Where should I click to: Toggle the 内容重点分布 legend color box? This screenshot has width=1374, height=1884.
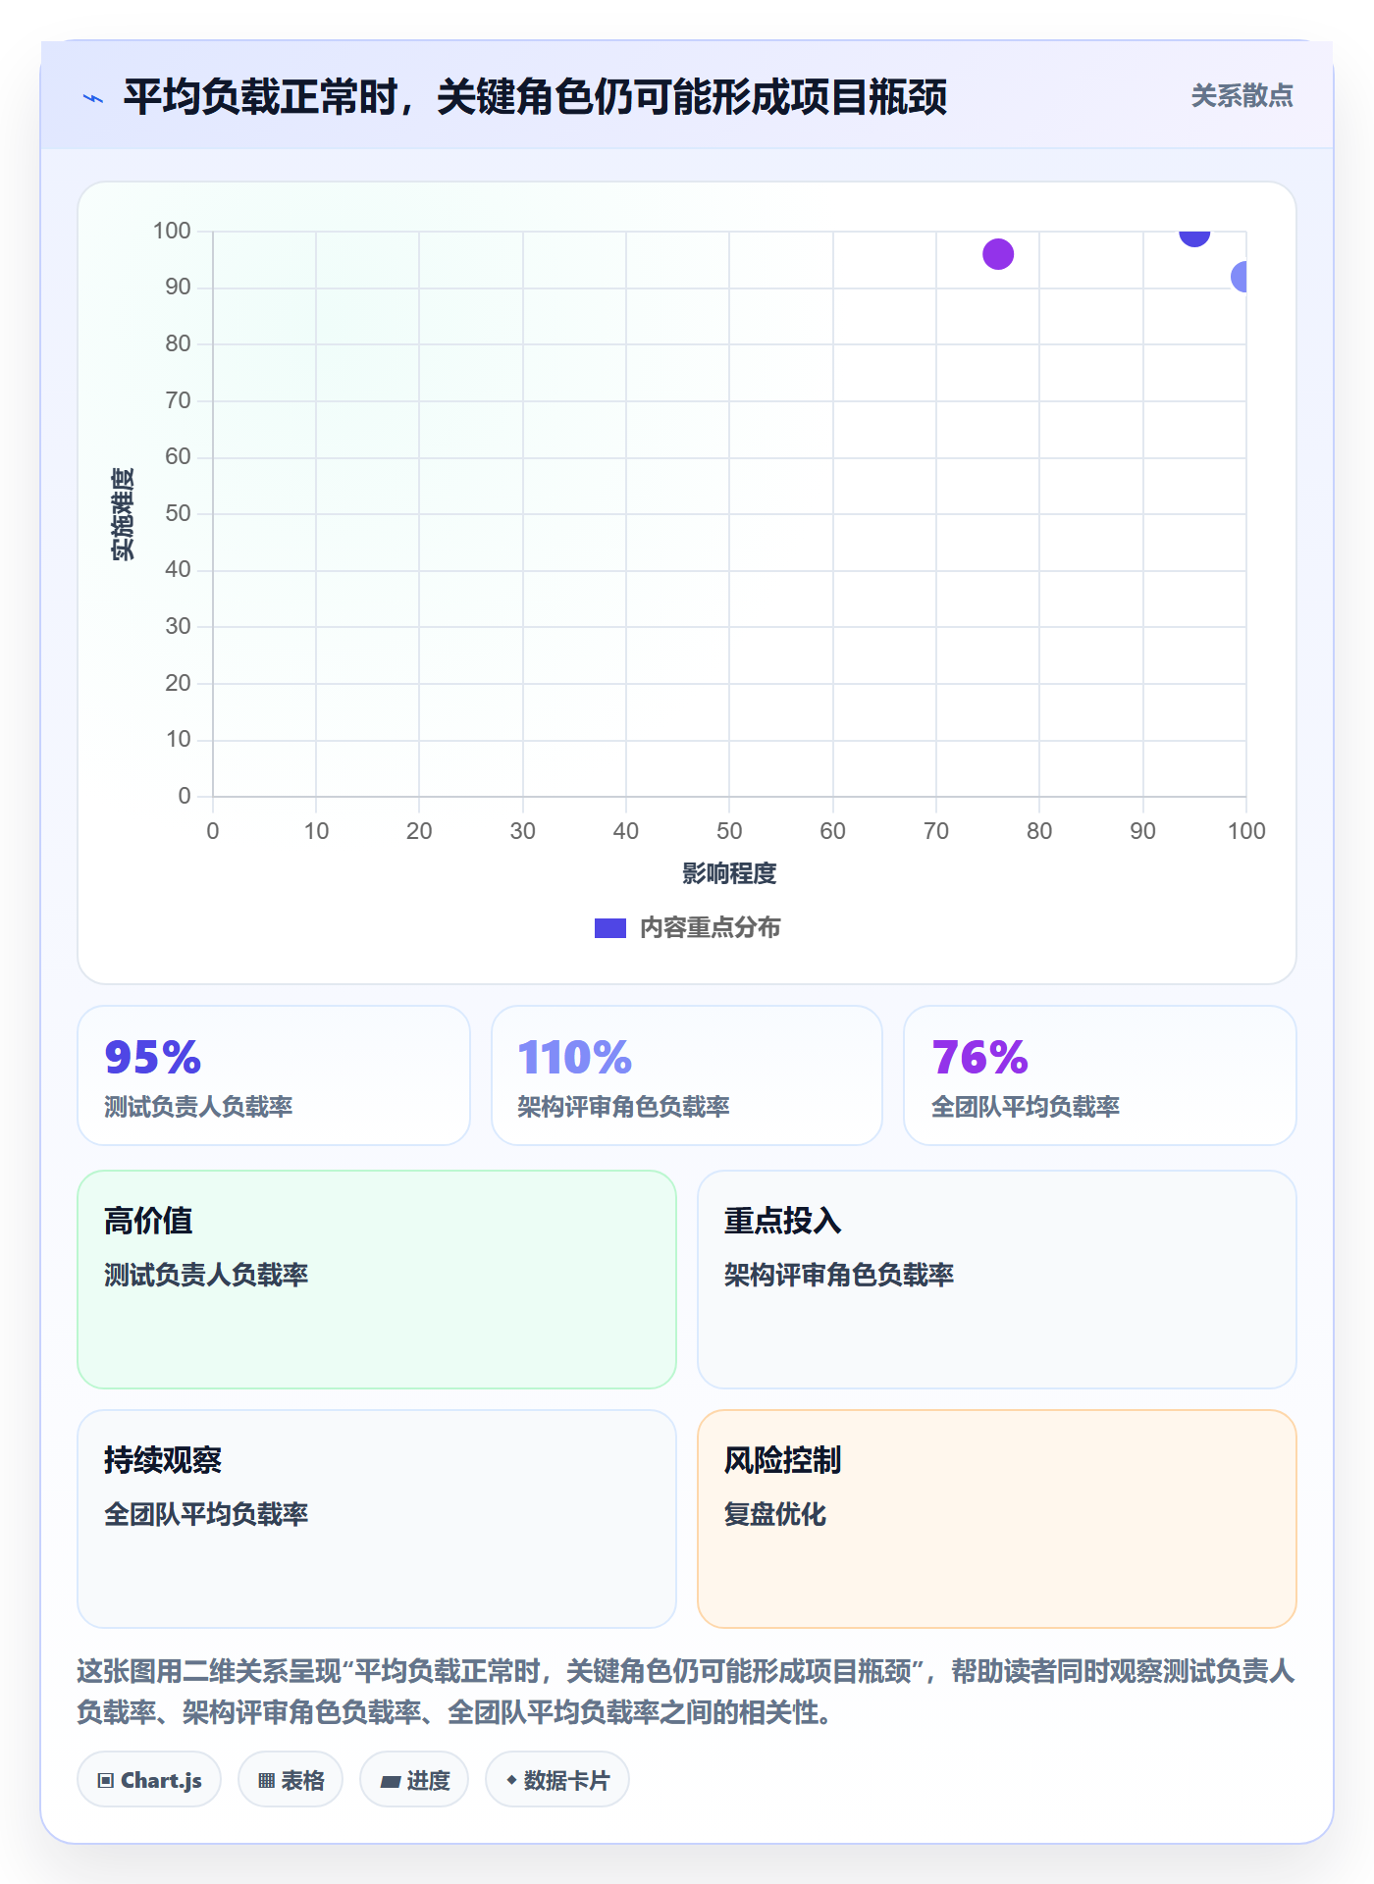tap(609, 928)
